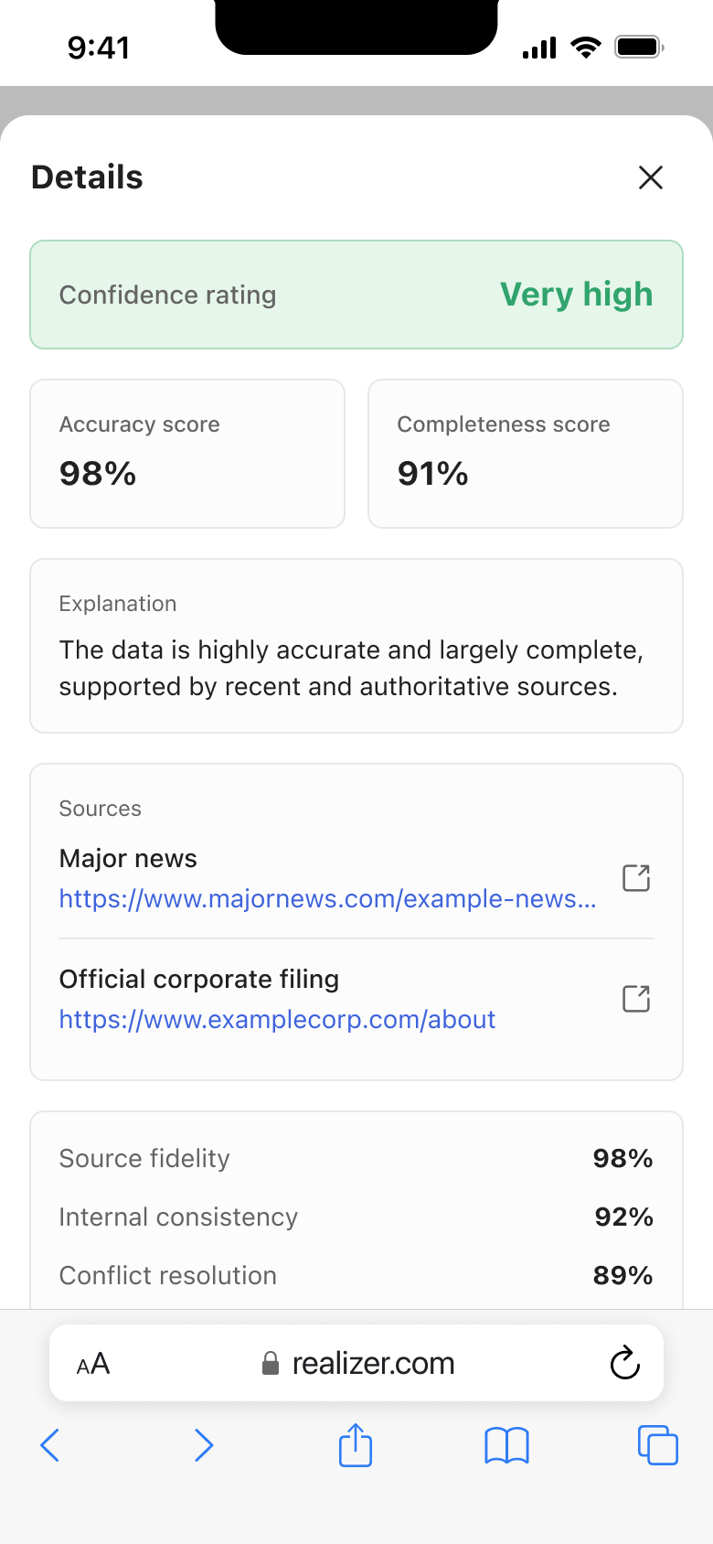Open the share sheet icon
This screenshot has width=713, height=1544.
pos(356,1445)
